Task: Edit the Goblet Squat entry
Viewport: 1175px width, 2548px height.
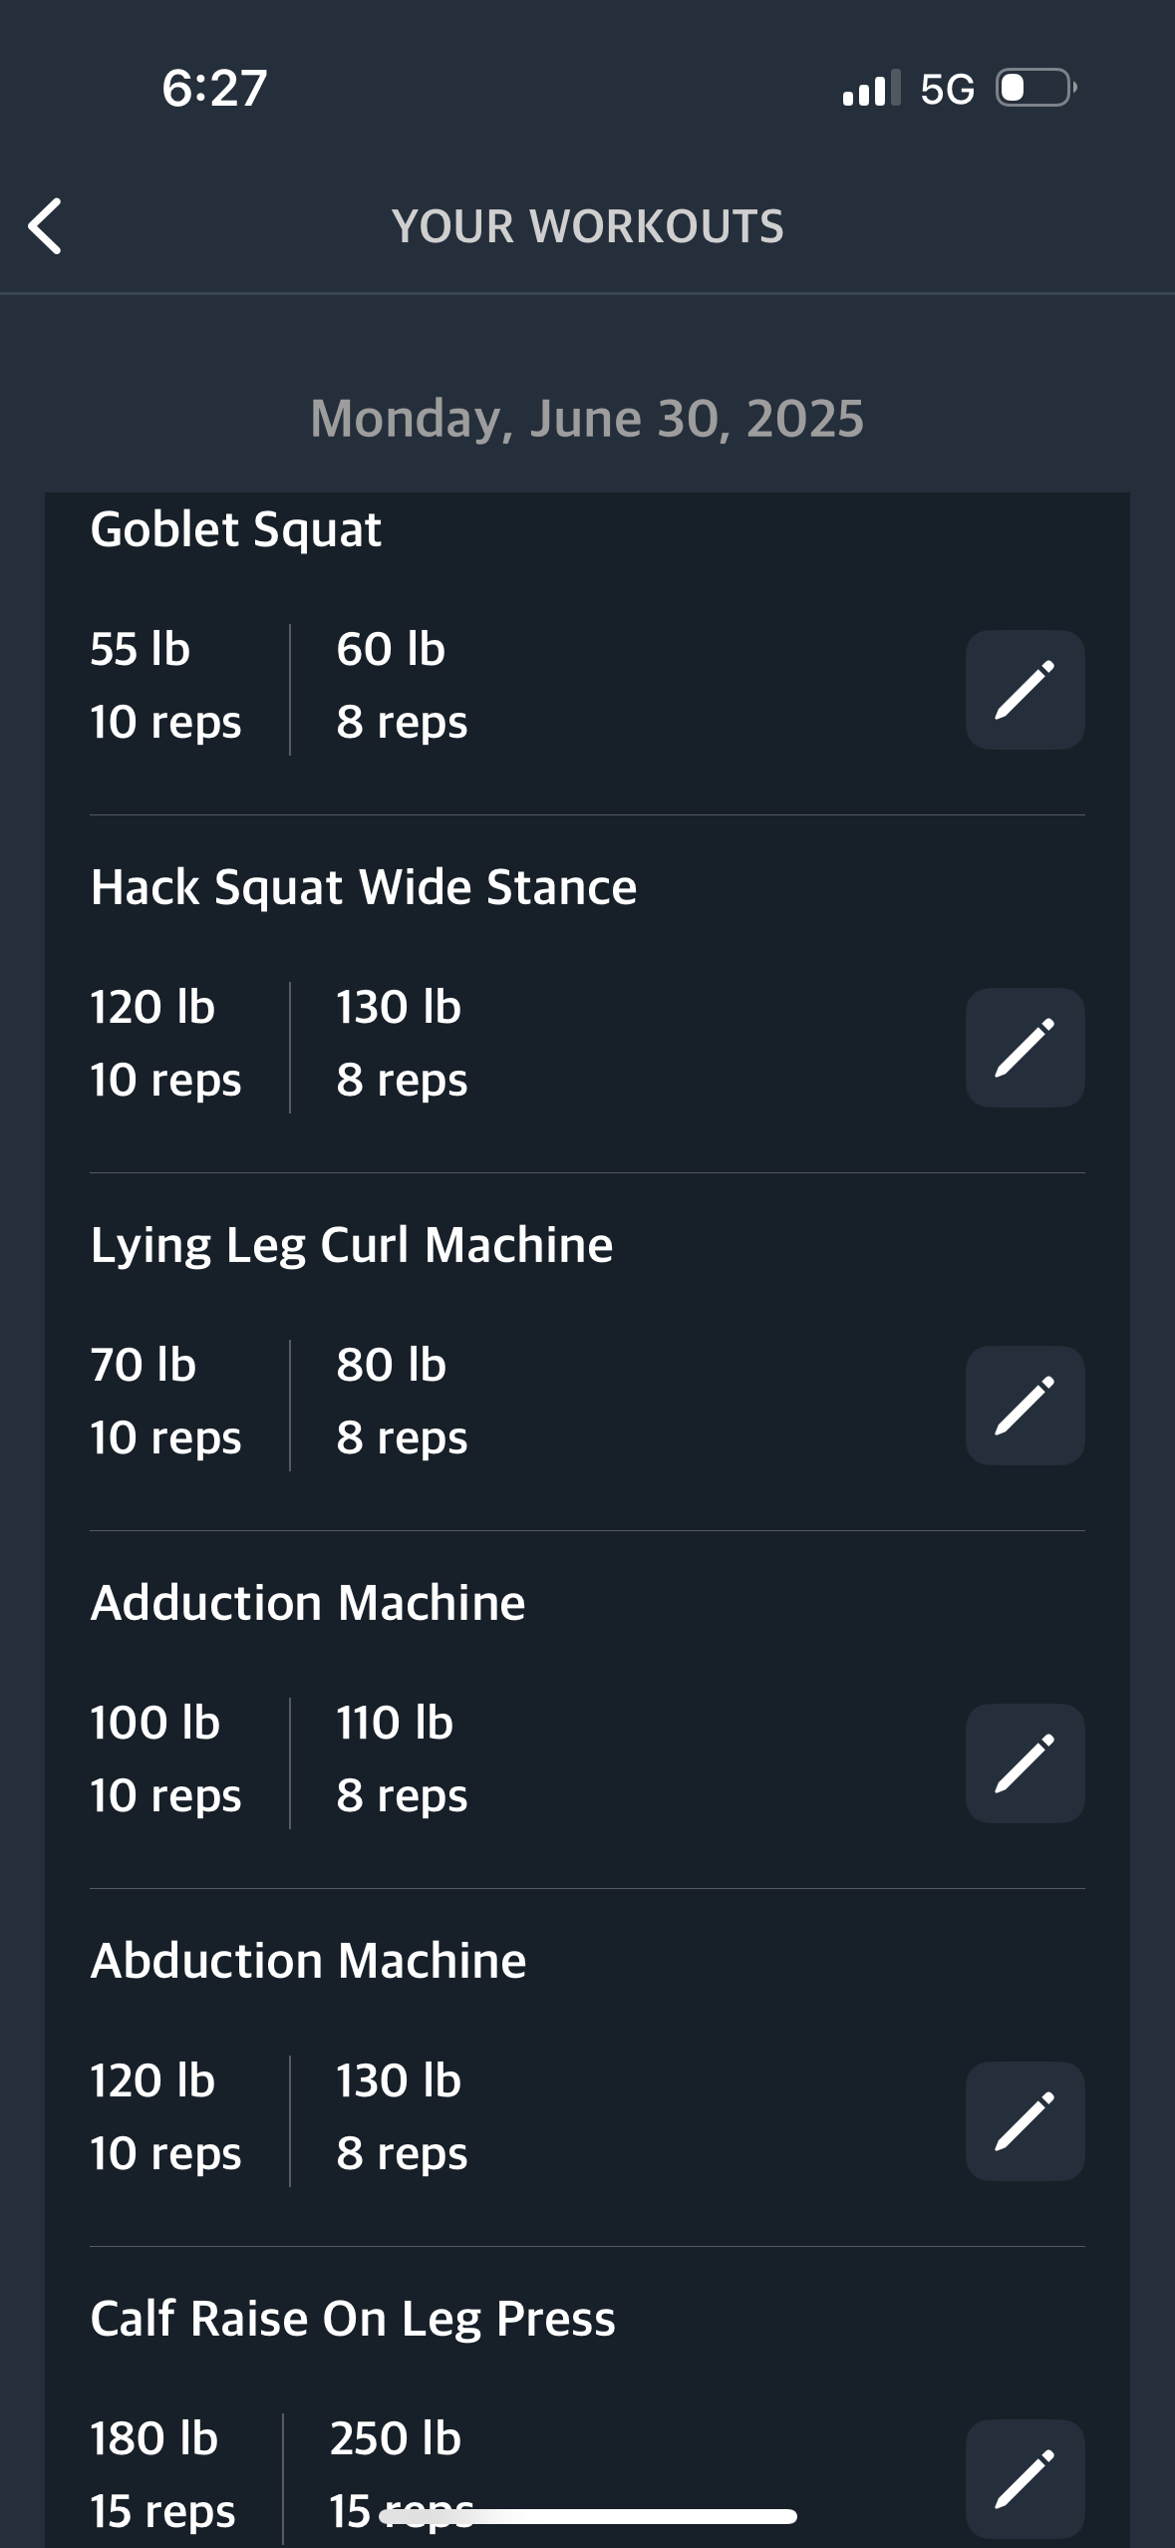Action: [x=1025, y=690]
